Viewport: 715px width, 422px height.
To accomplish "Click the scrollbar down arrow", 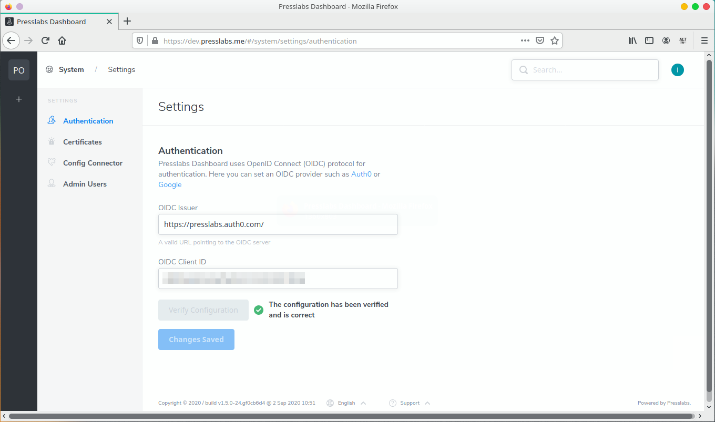I will point(709,407).
